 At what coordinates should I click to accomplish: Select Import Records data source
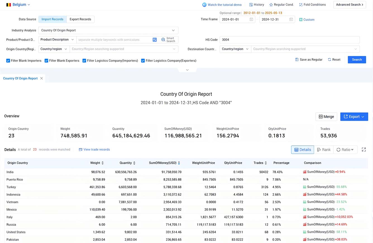[52, 19]
